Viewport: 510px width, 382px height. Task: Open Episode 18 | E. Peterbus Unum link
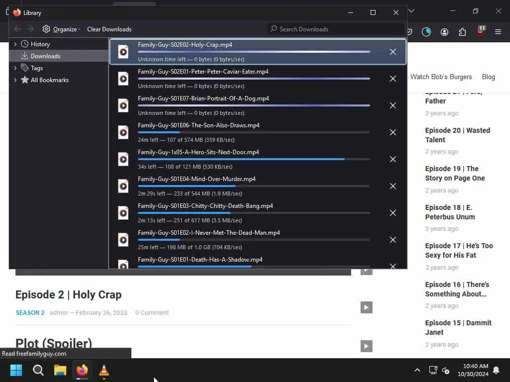tap(450, 212)
